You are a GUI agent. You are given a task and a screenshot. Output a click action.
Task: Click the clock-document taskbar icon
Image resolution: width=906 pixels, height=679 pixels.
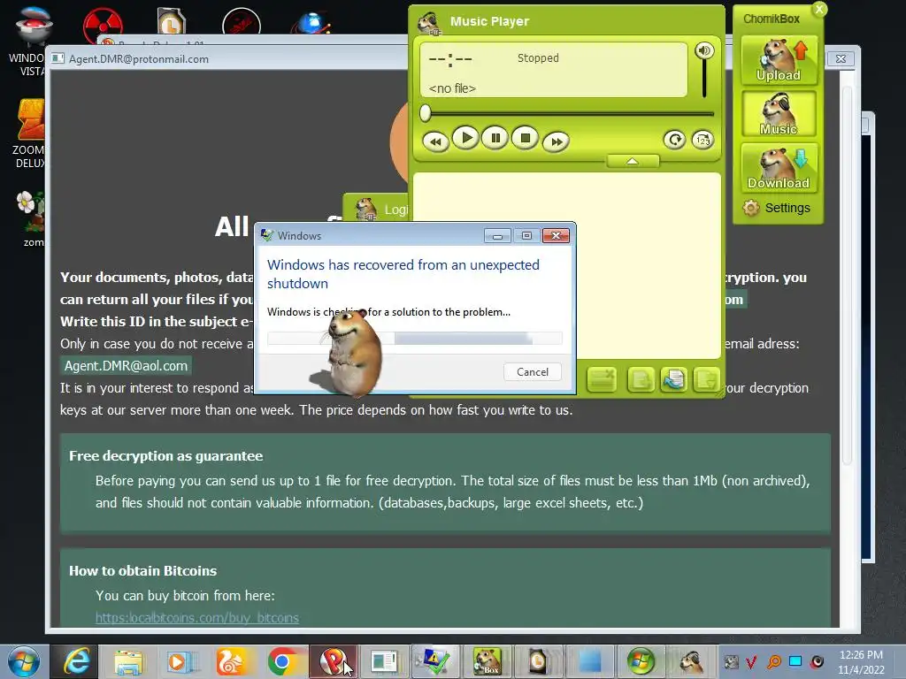point(538,661)
